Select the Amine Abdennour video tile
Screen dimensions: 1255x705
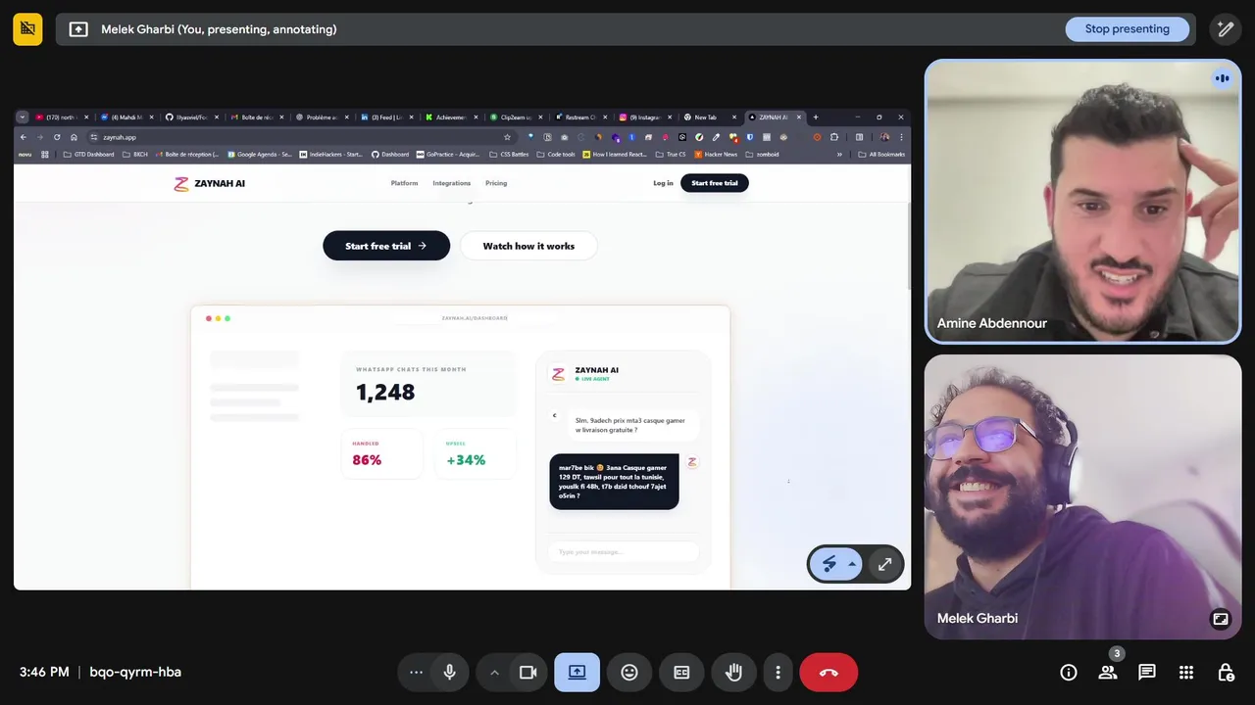(x=1082, y=202)
